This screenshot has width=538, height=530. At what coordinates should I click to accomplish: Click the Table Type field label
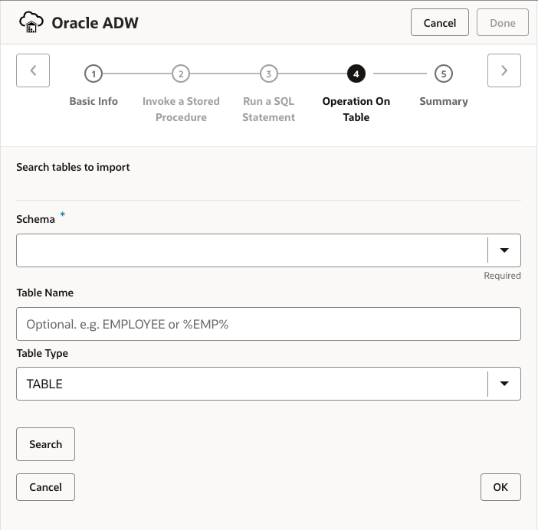coord(42,353)
